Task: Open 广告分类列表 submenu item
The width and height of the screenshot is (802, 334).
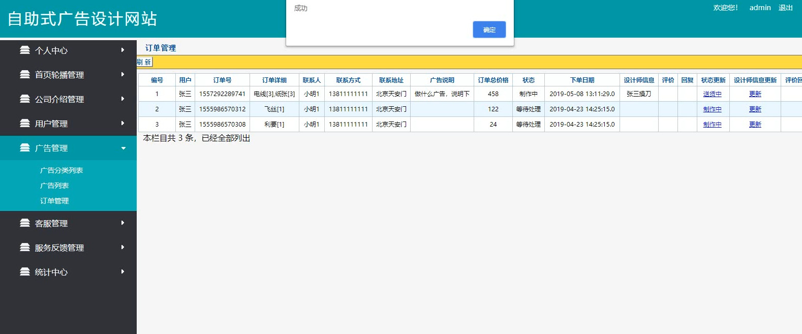Action: pyautogui.click(x=61, y=170)
